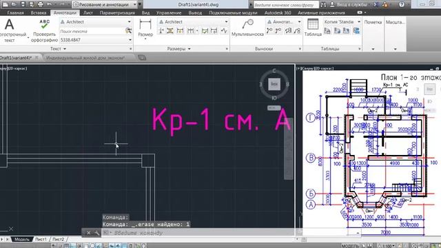This screenshot has height=248, width=441.
Task: Click the Undo arrow in quick access toolbar
Action: [x=49, y=4]
